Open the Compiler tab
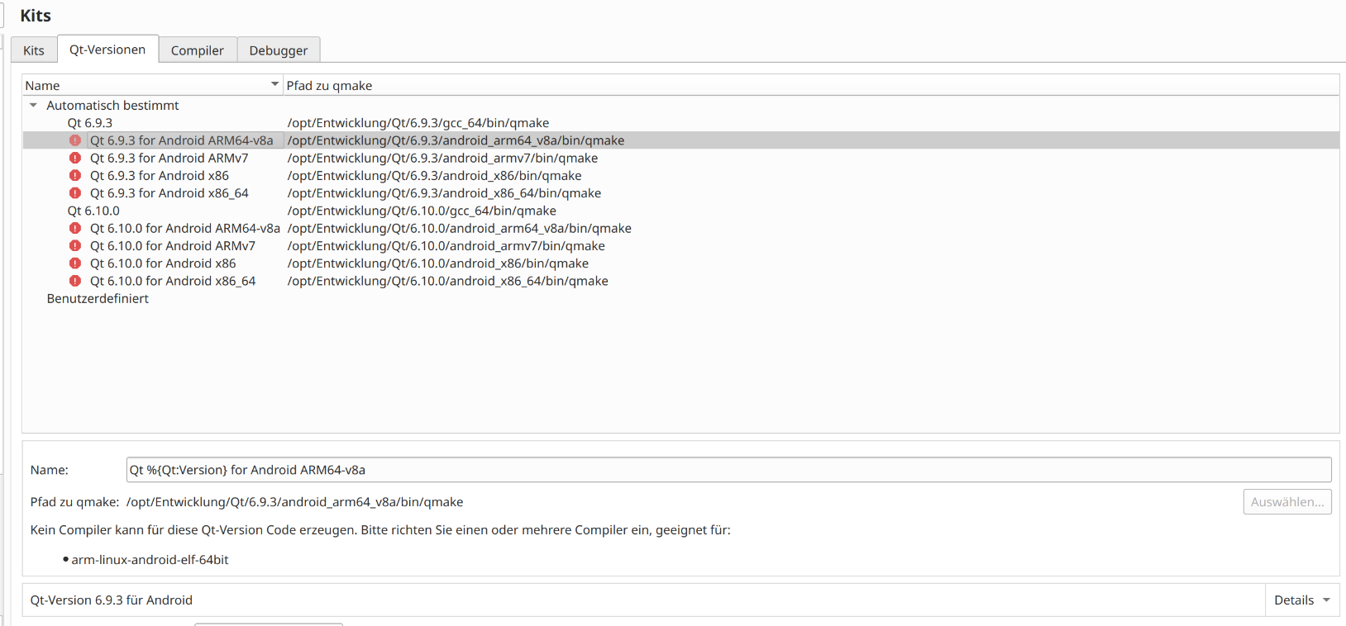The height and width of the screenshot is (626, 1346). (x=197, y=50)
